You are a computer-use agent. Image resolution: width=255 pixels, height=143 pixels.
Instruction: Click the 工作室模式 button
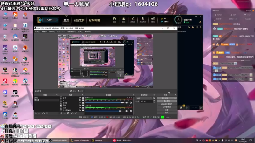[x=167, y=107]
